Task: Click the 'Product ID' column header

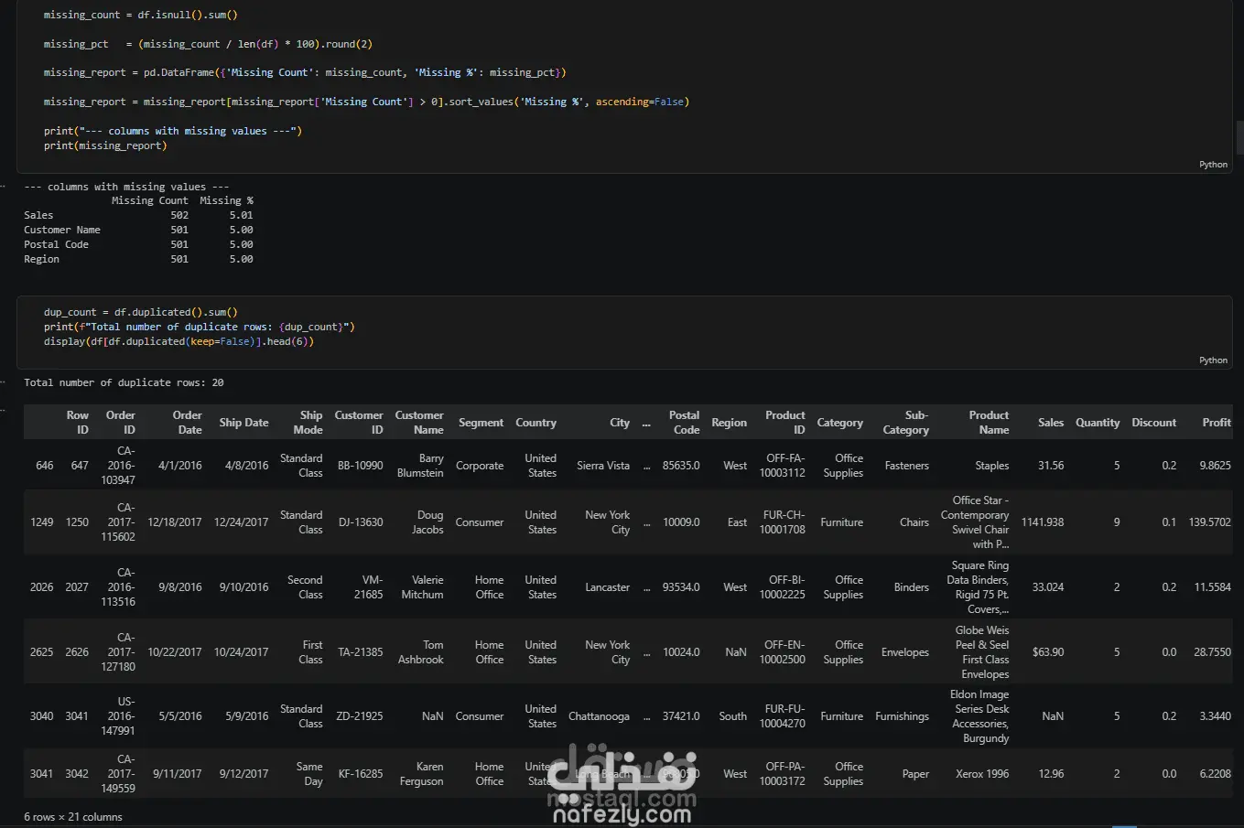Action: 785,423
